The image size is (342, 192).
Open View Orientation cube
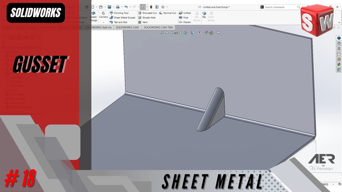pyautogui.click(x=185, y=33)
